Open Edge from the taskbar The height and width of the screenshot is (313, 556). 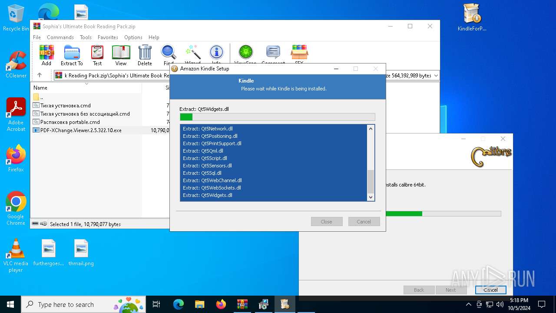[x=179, y=304]
